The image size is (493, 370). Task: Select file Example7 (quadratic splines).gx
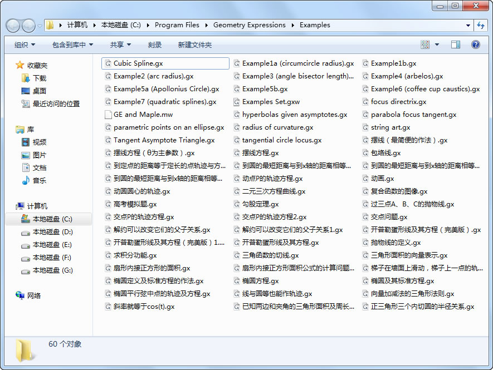click(160, 102)
